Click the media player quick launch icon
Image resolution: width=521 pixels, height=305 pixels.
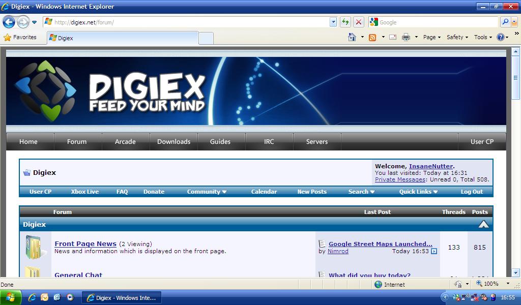pyautogui.click(x=70, y=297)
